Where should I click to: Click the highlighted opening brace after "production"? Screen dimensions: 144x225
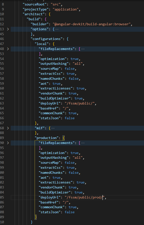[64, 138]
